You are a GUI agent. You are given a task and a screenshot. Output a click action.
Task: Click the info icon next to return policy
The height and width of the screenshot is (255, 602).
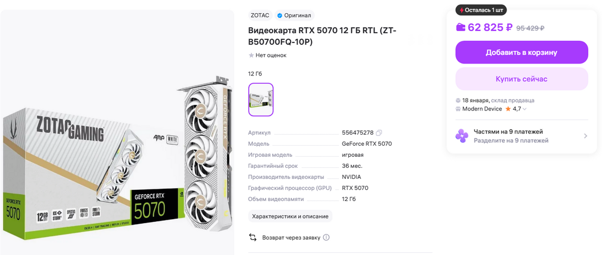(x=326, y=237)
